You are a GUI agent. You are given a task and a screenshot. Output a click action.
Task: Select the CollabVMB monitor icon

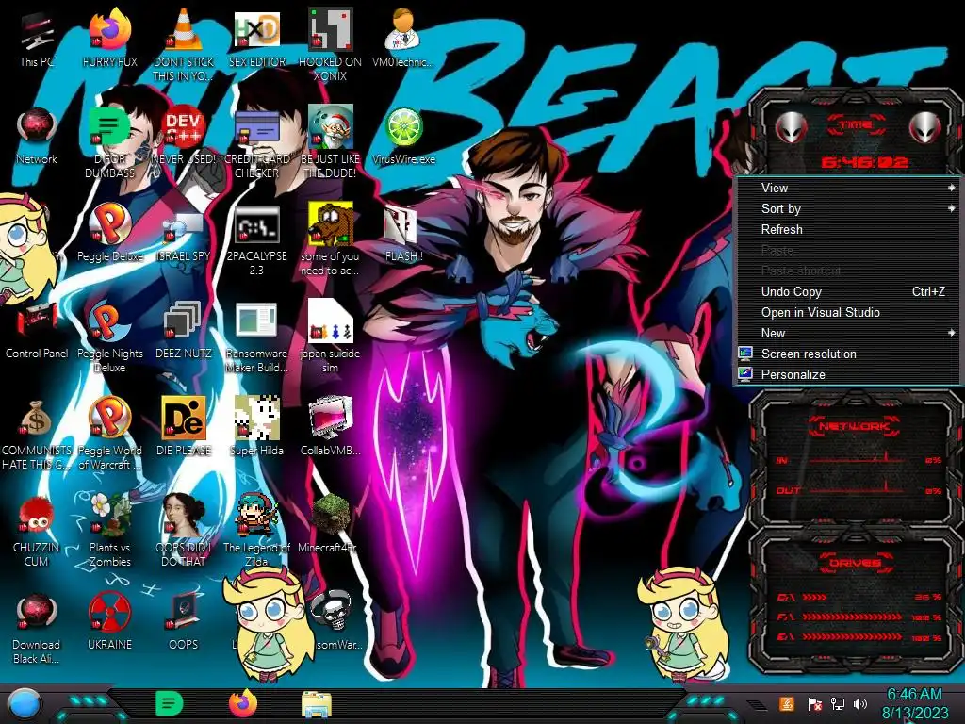(331, 419)
